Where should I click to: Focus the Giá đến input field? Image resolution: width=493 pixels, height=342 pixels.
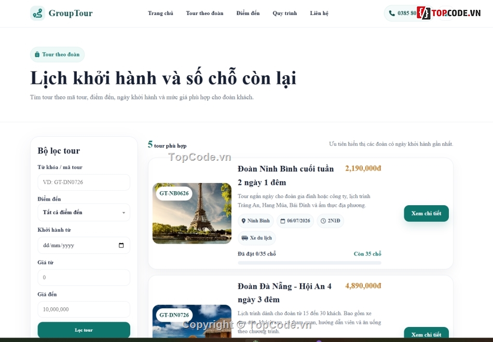[x=84, y=309]
